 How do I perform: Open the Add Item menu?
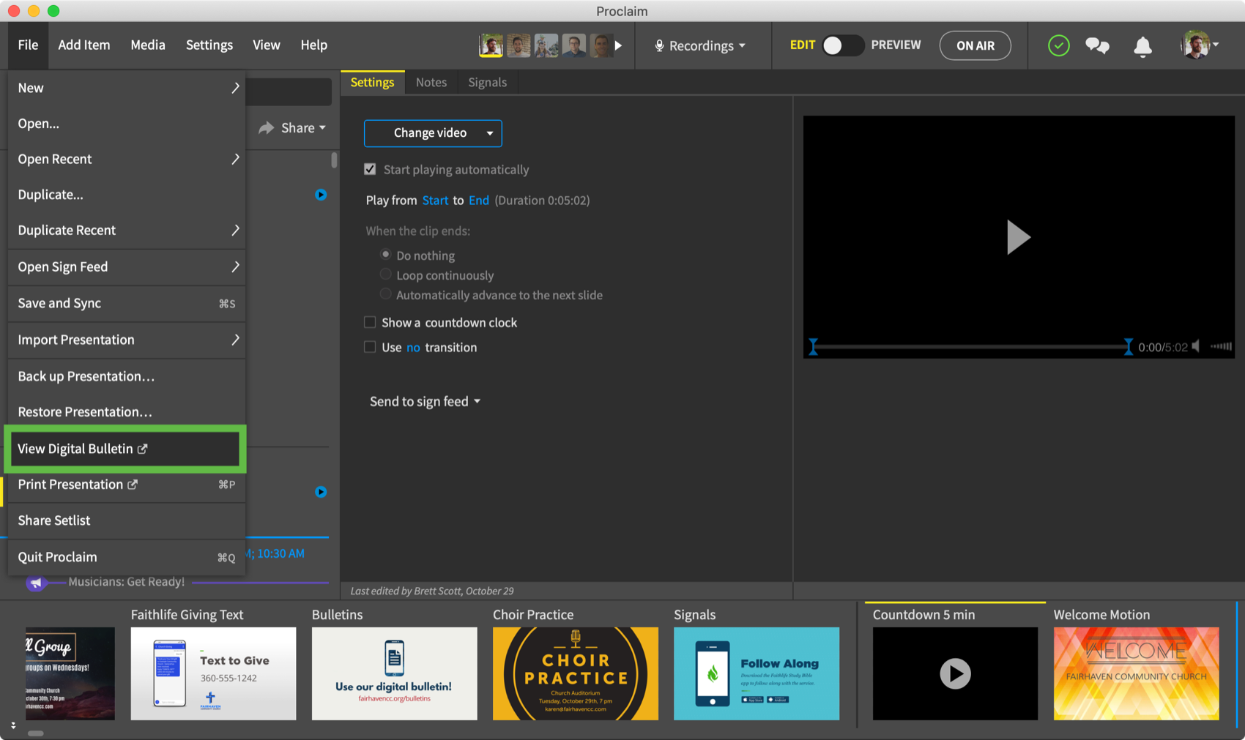point(84,45)
